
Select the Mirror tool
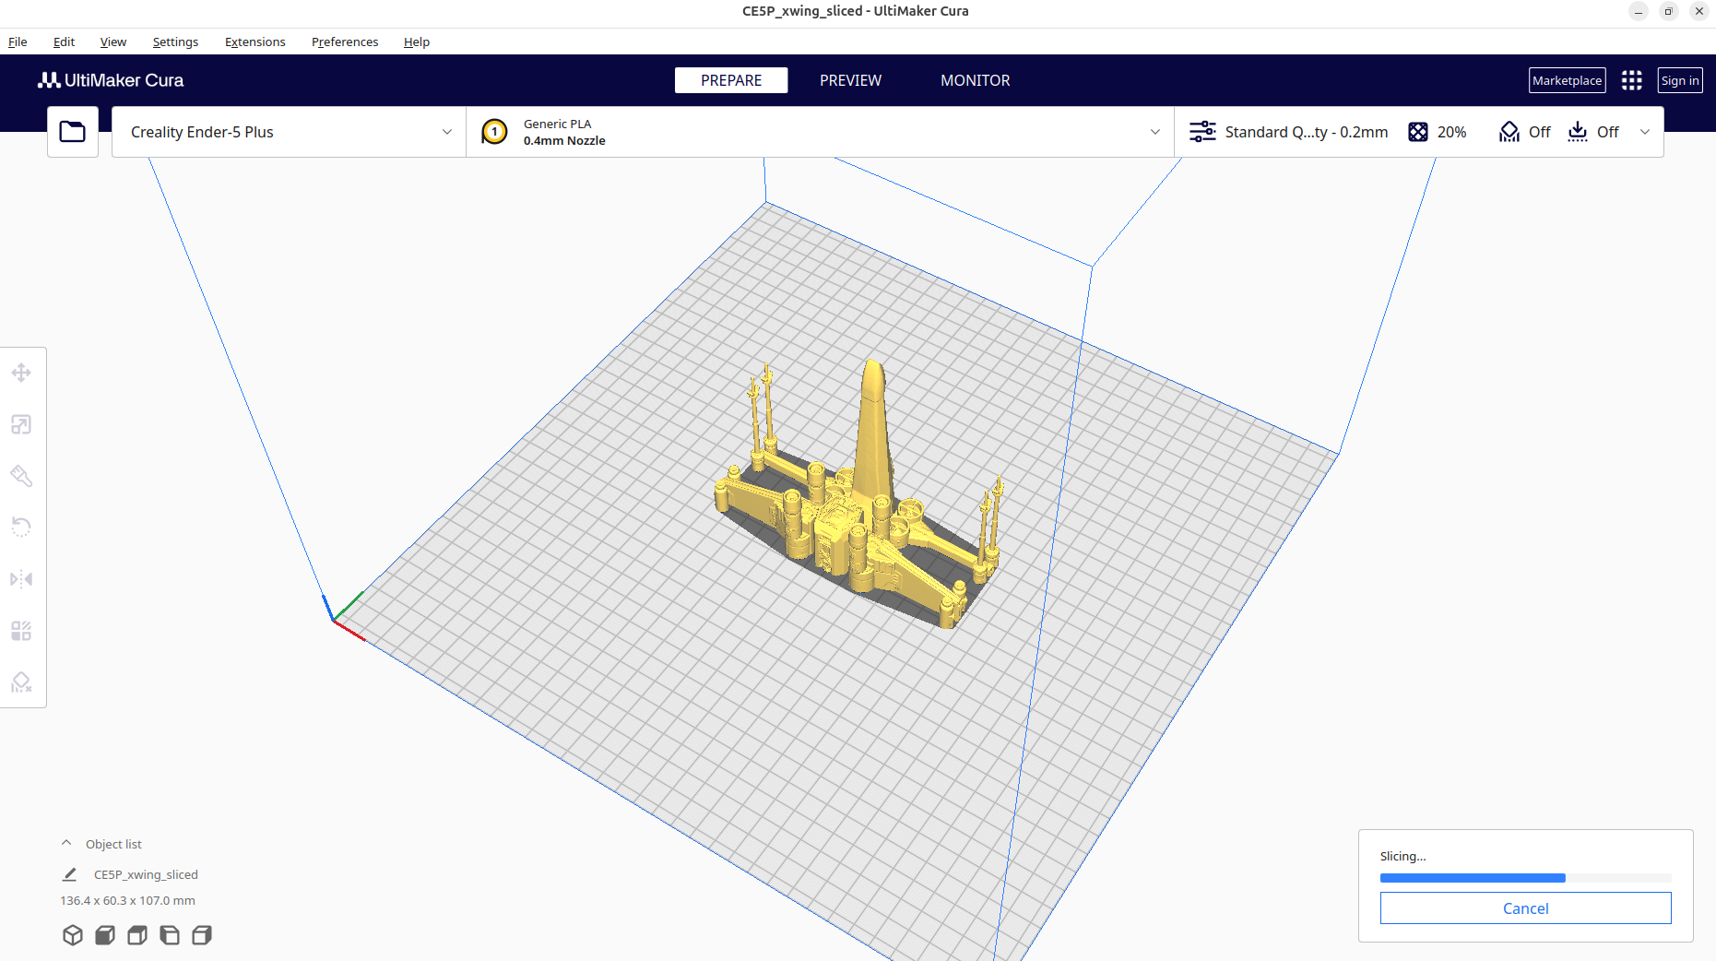pyautogui.click(x=21, y=579)
